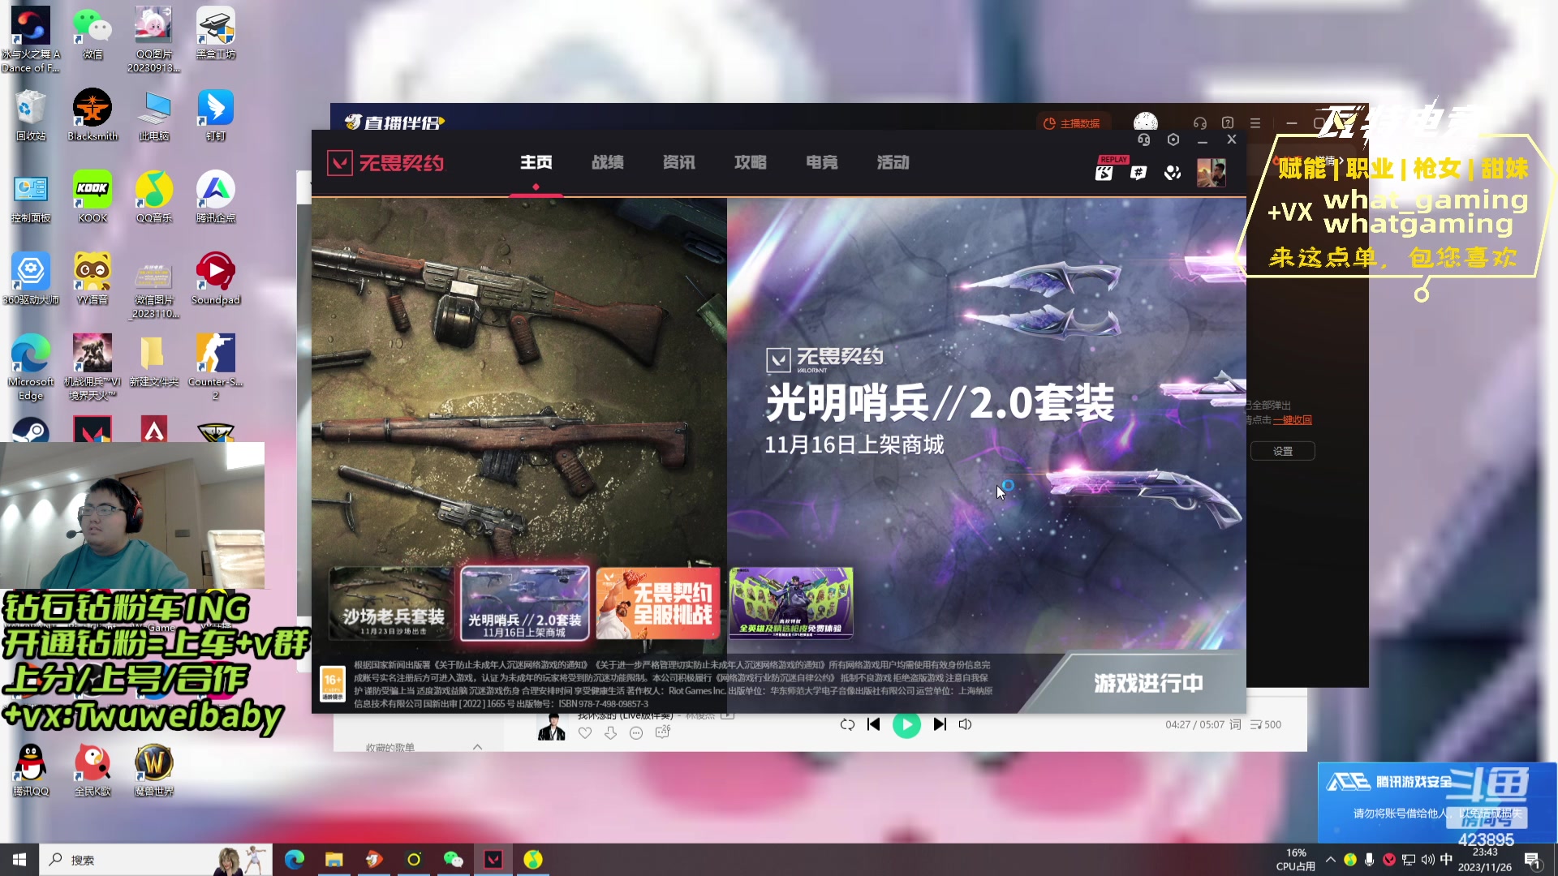Play the song in QQ音乐 player

click(906, 724)
